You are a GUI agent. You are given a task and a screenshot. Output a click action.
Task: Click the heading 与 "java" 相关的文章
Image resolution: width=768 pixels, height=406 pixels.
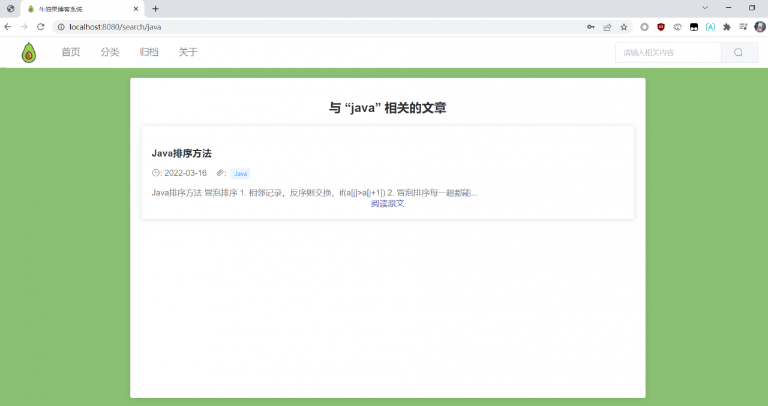388,108
